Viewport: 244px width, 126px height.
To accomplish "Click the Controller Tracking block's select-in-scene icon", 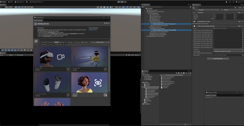I will 68,95.
